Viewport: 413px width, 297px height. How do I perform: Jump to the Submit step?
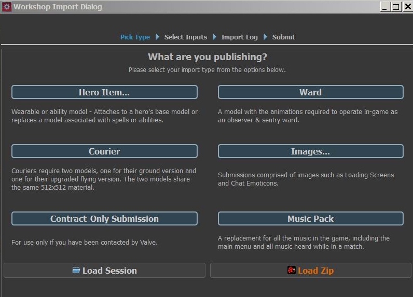coord(283,37)
